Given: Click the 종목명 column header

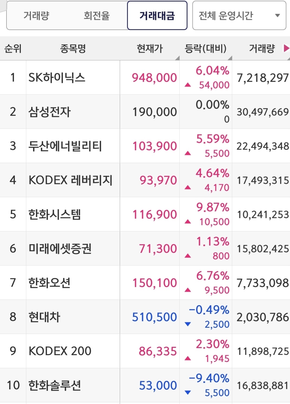Looking at the screenshot, I should (73, 49).
